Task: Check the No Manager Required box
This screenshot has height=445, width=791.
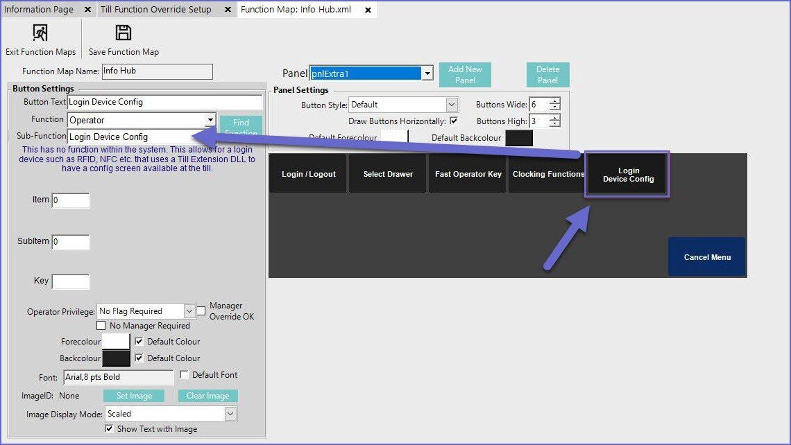Action: [x=101, y=326]
